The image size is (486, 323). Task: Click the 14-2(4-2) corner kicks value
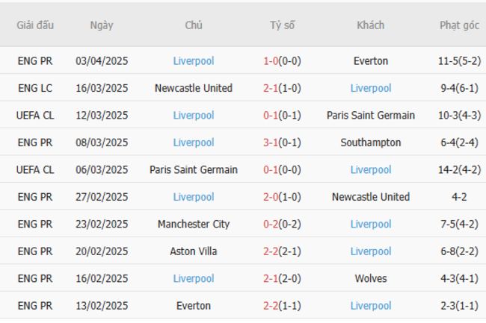pyautogui.click(x=459, y=170)
